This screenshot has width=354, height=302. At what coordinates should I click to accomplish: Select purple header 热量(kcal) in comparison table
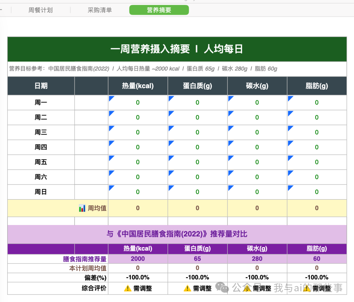click(x=138, y=249)
